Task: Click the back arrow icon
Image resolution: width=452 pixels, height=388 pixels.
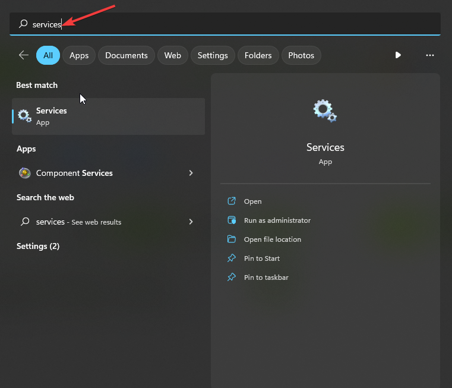Action: click(x=24, y=55)
